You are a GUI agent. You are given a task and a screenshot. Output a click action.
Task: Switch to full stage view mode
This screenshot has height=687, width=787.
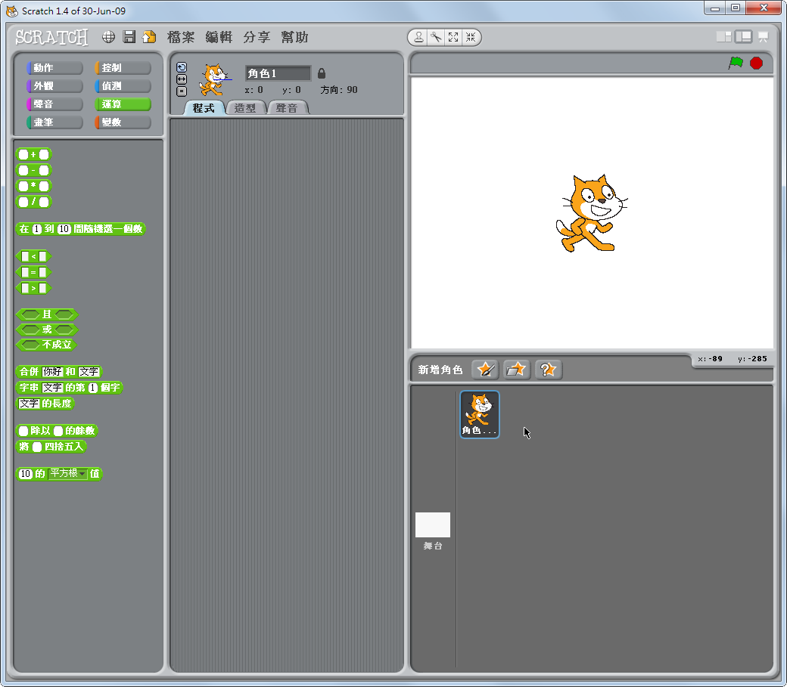[743, 36]
